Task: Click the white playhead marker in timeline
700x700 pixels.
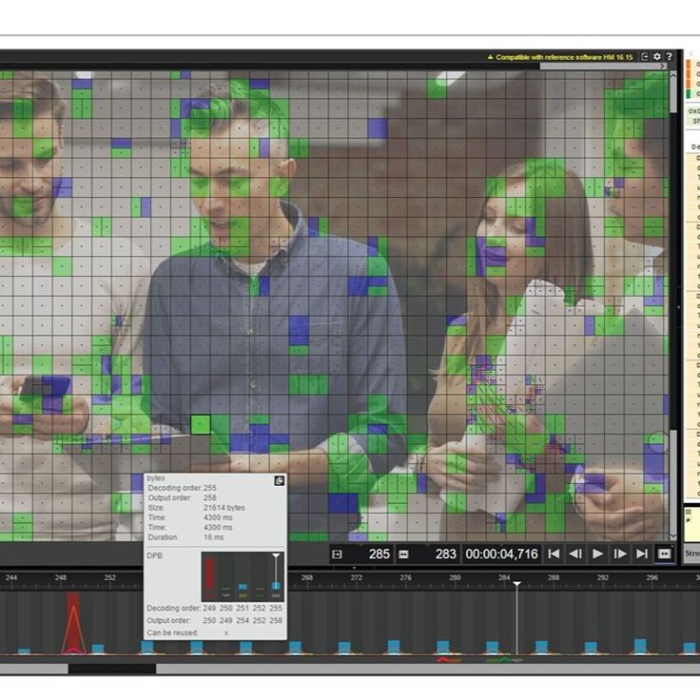Action: point(516,584)
